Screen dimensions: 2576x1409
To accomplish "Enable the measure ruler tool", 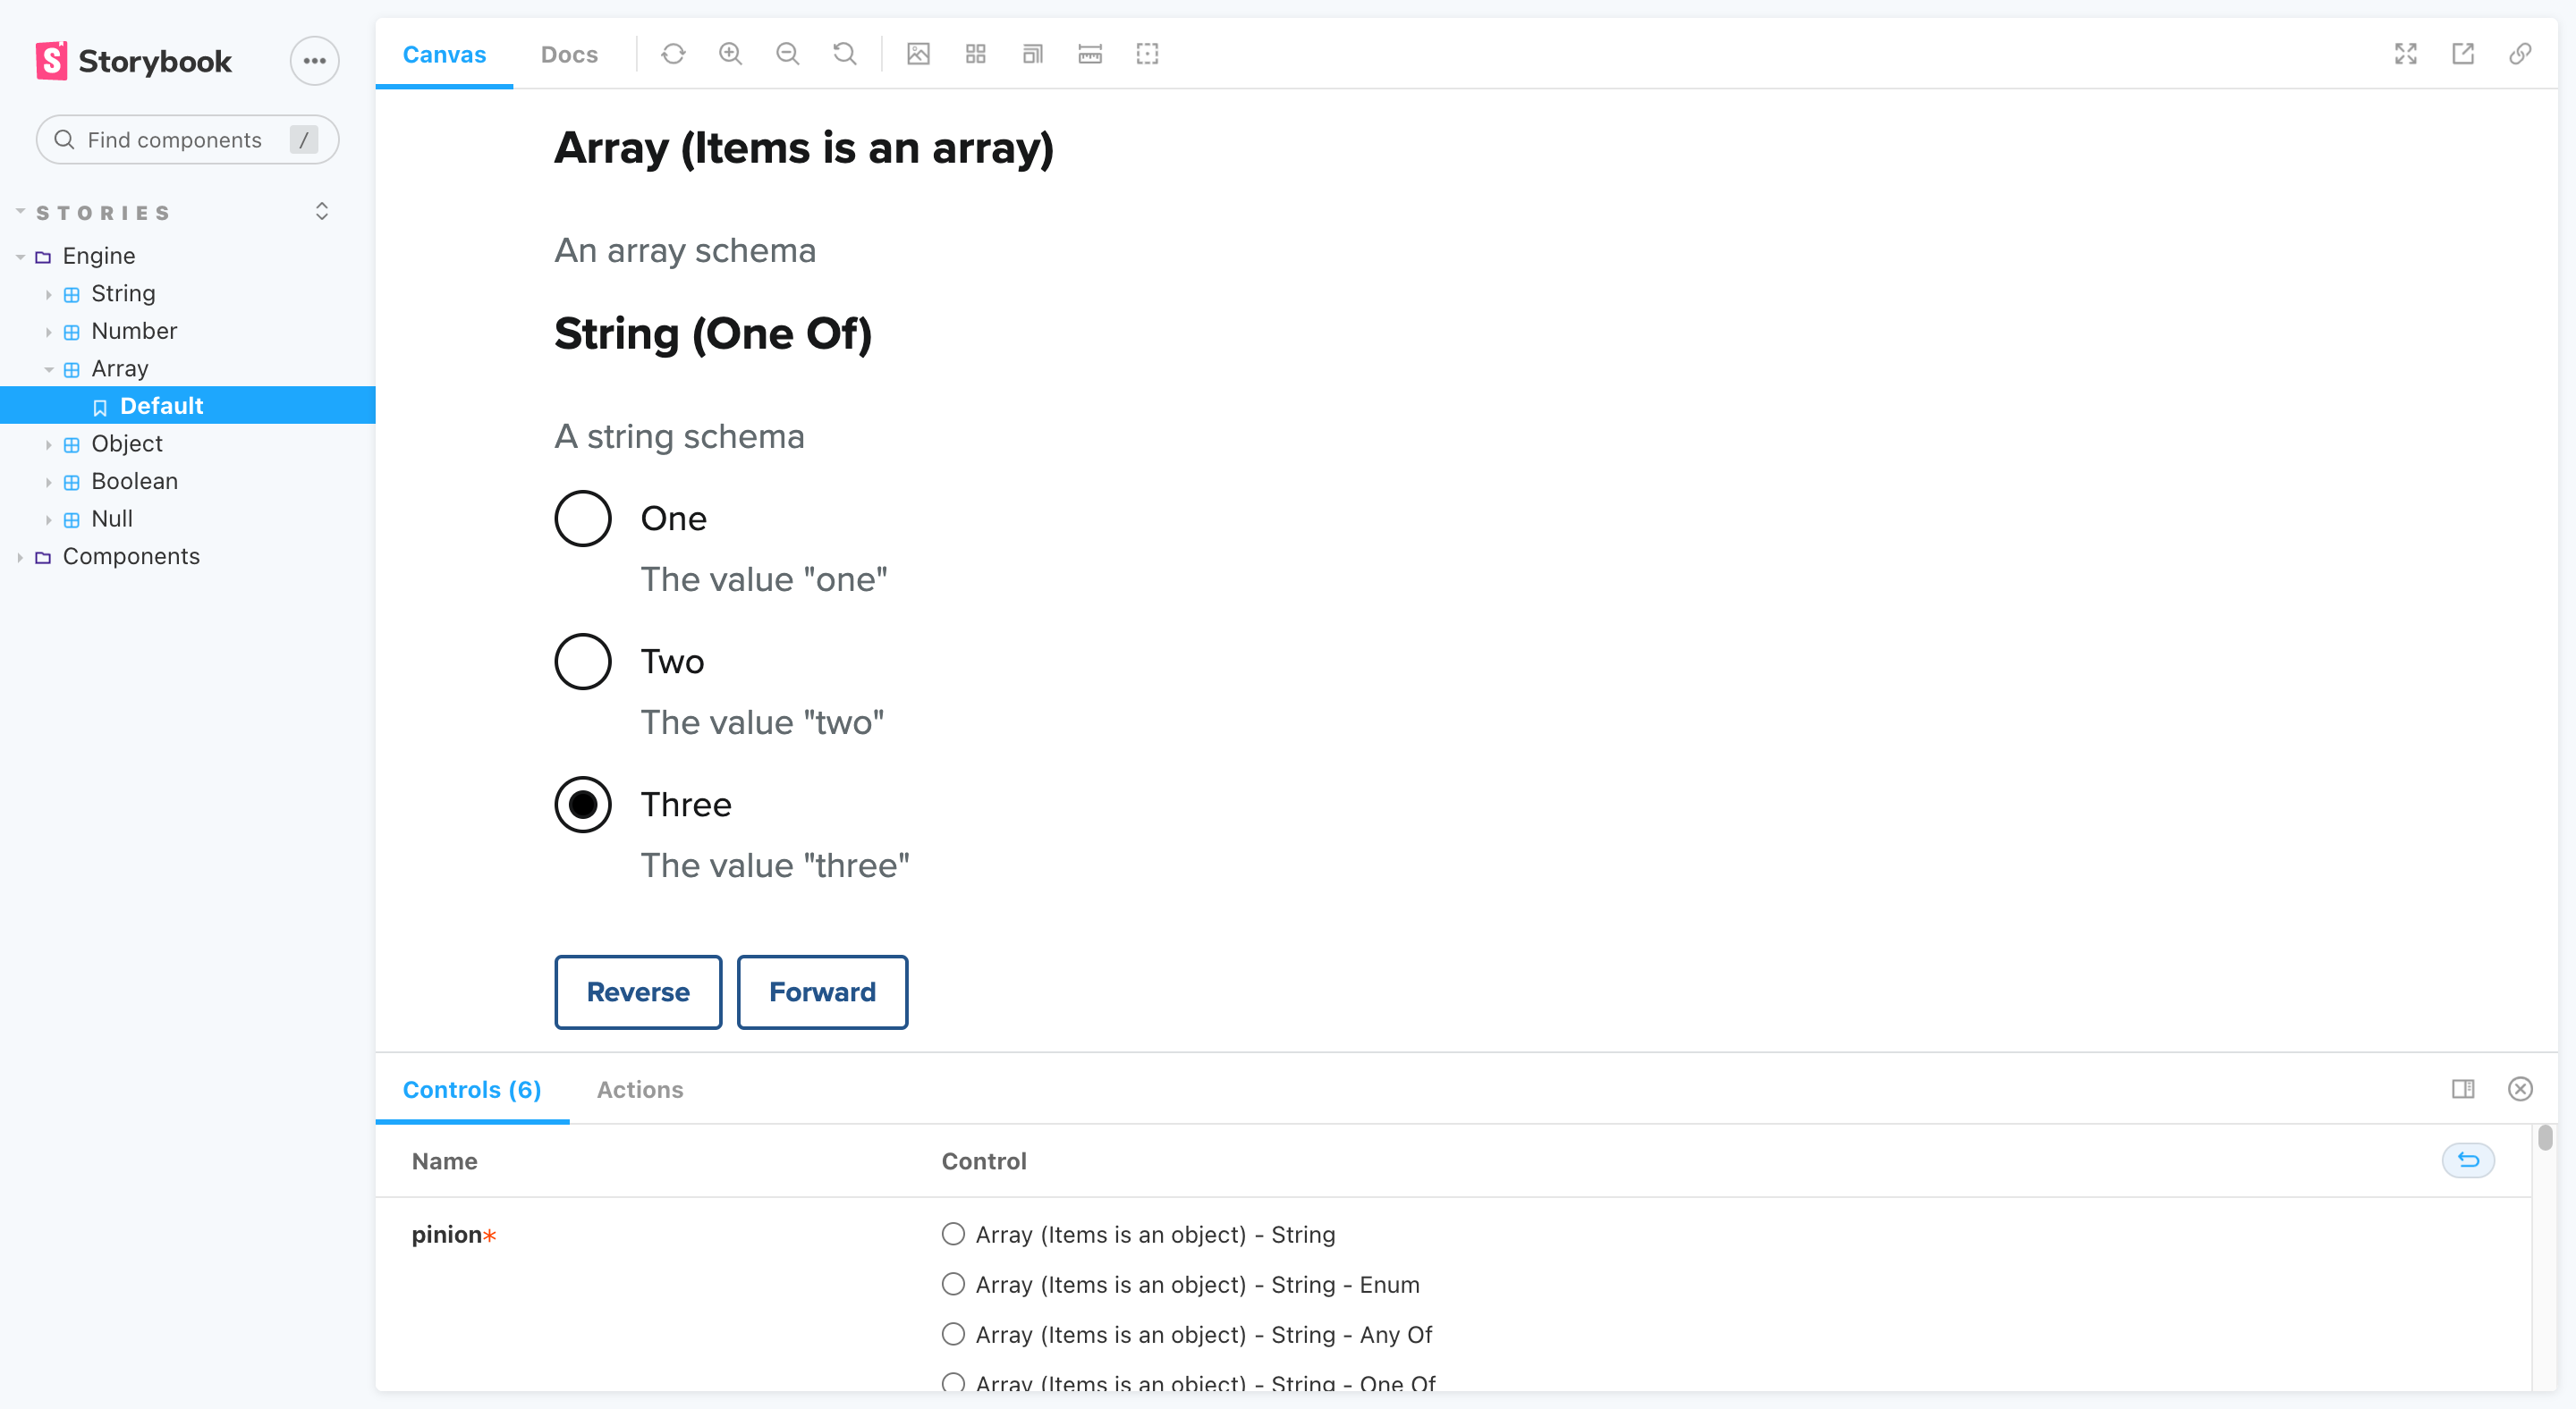I will coord(1090,54).
